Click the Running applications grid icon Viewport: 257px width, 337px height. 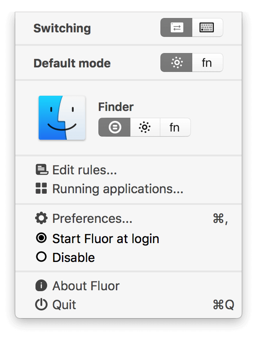coord(41,188)
